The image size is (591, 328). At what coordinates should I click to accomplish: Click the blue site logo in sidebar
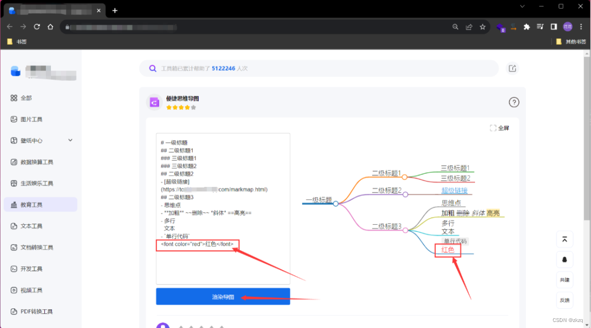click(15, 71)
